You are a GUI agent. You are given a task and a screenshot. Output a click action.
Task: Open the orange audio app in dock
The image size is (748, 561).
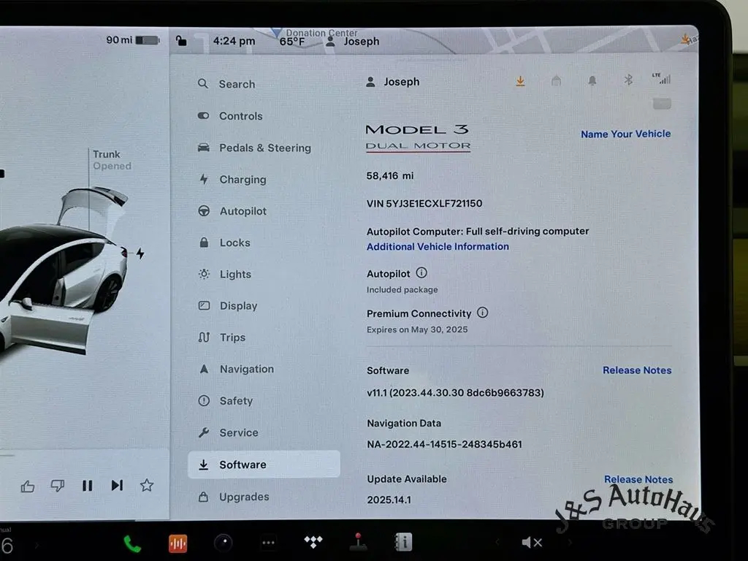pos(178,543)
